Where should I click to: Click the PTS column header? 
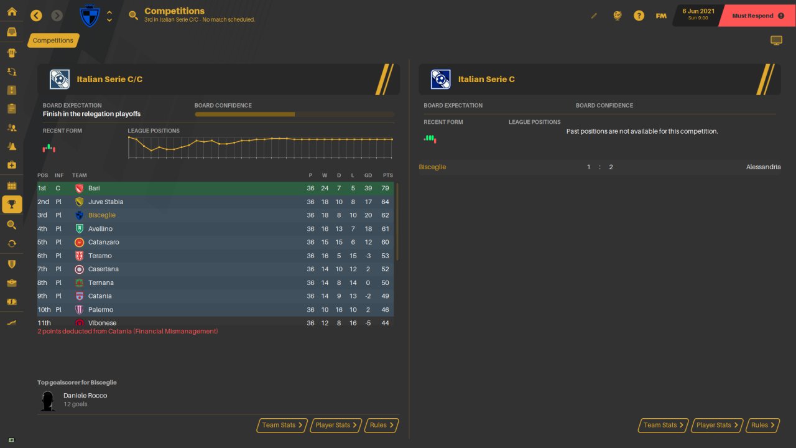pyautogui.click(x=388, y=175)
